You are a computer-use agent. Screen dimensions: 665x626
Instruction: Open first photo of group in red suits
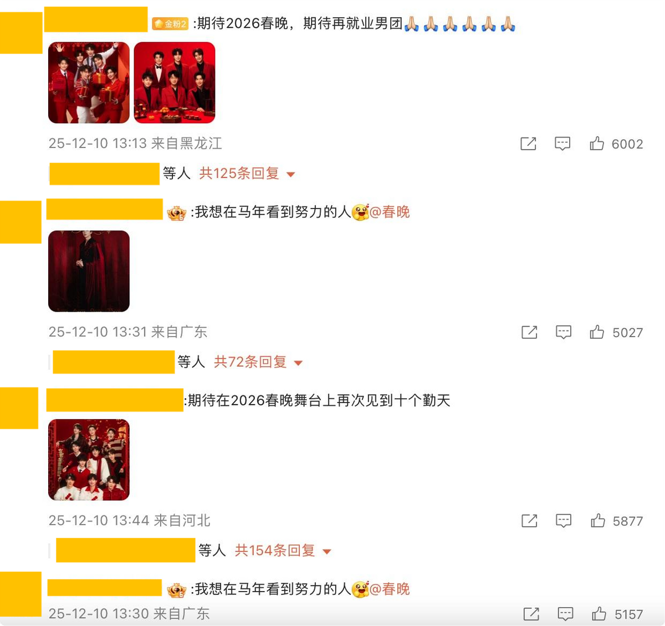[89, 83]
